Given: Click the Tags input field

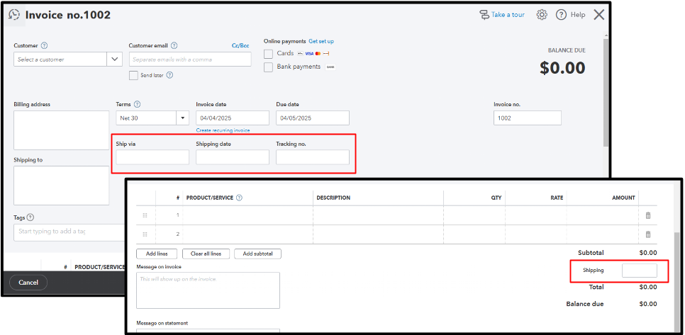Looking at the screenshot, I should point(70,232).
